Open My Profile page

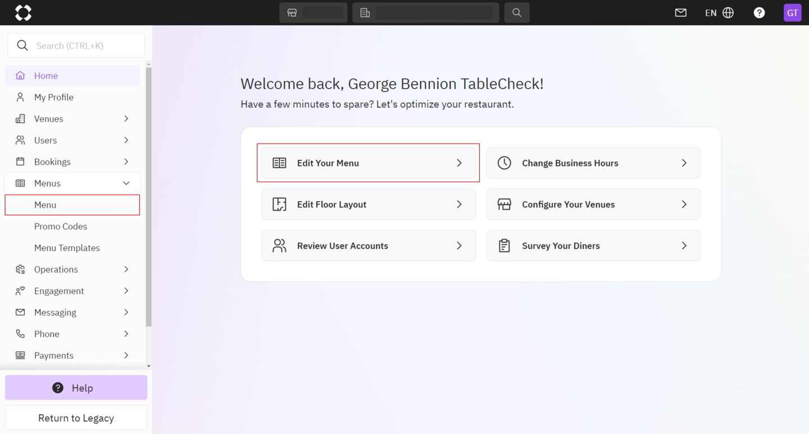coord(72,97)
